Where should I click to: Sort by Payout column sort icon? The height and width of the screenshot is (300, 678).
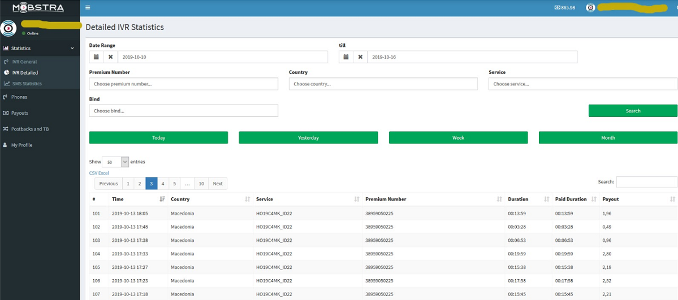(x=672, y=199)
